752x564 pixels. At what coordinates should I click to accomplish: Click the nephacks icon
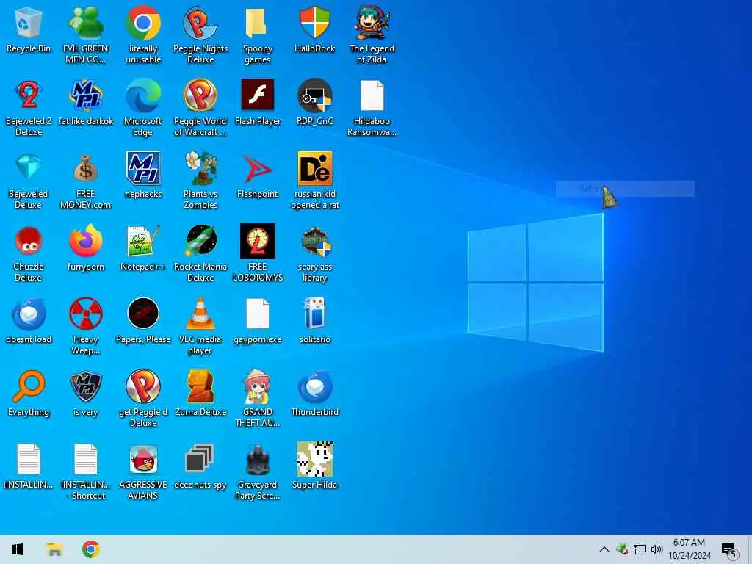pyautogui.click(x=143, y=168)
